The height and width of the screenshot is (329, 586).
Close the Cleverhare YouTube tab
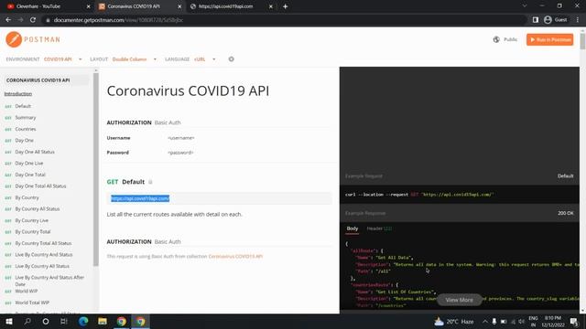[x=88, y=6]
